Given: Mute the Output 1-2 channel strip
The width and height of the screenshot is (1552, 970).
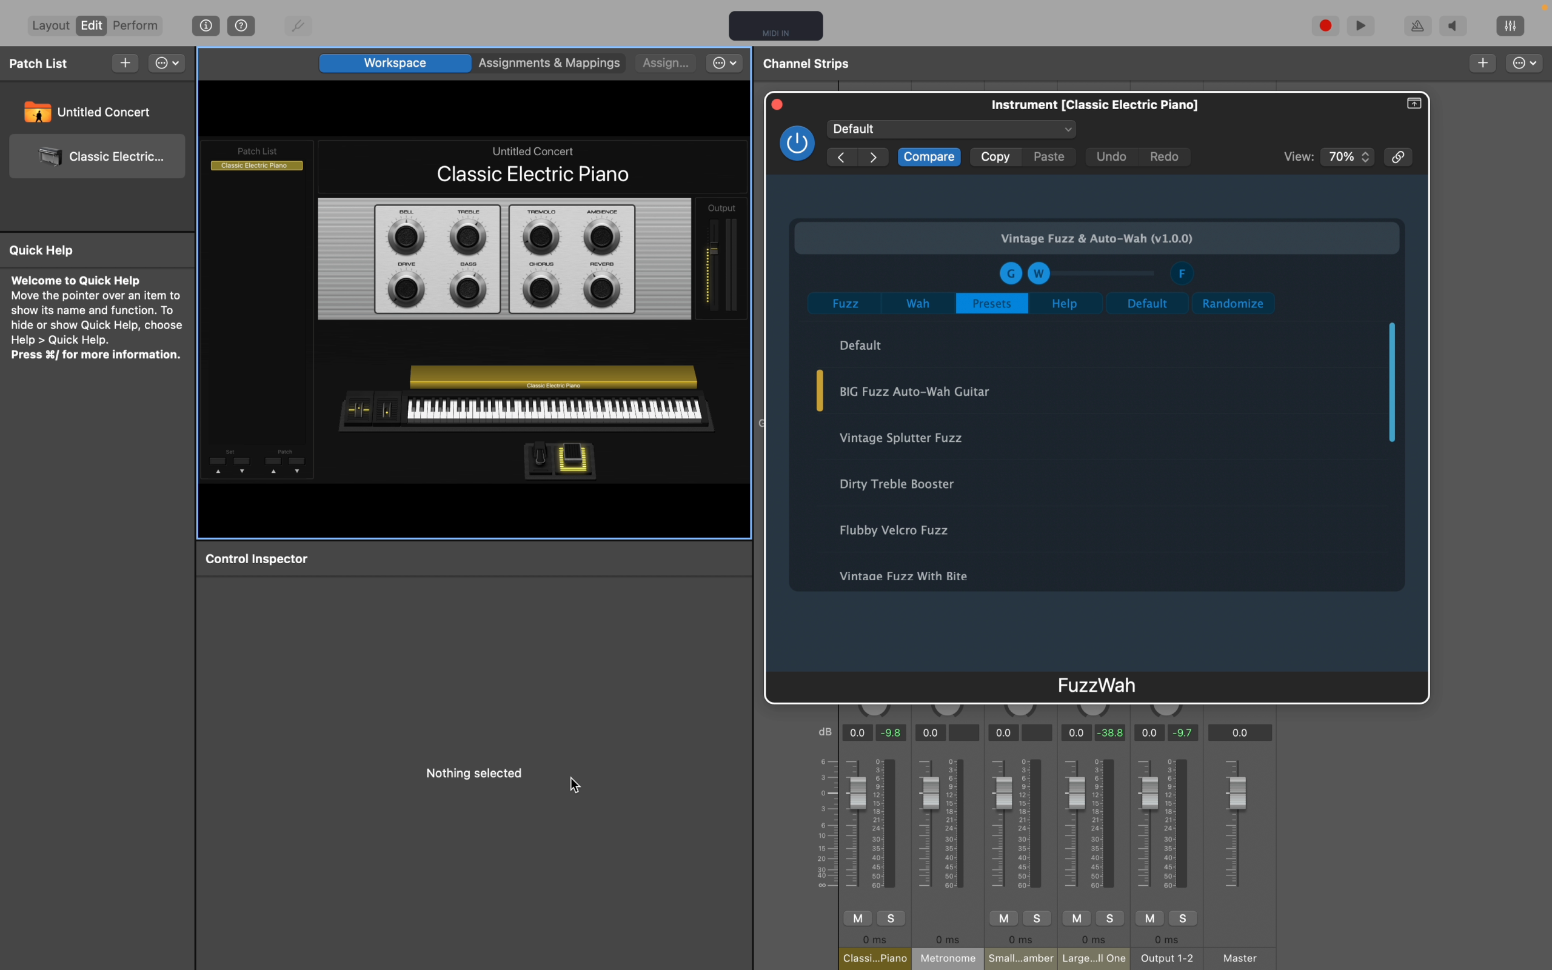Looking at the screenshot, I should pos(1150,918).
